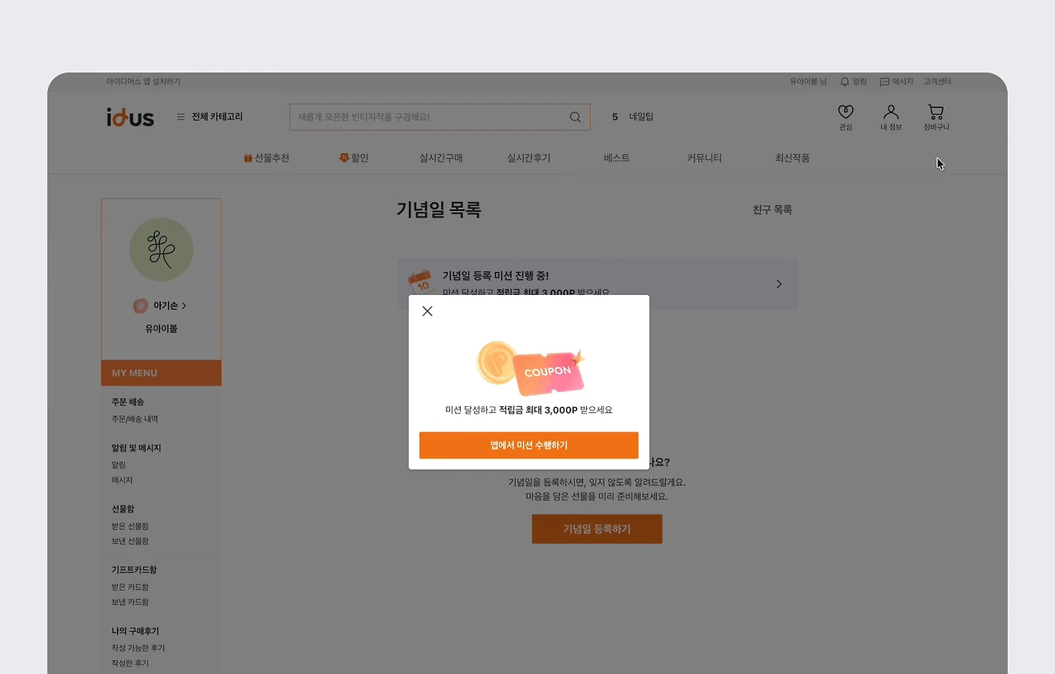Open the 관심 heart icon
Viewport: 1055px width, 674px height.
coord(846,117)
